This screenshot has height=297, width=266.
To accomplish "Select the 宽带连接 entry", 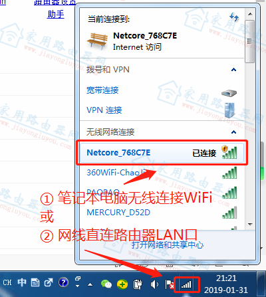I will (162, 90).
